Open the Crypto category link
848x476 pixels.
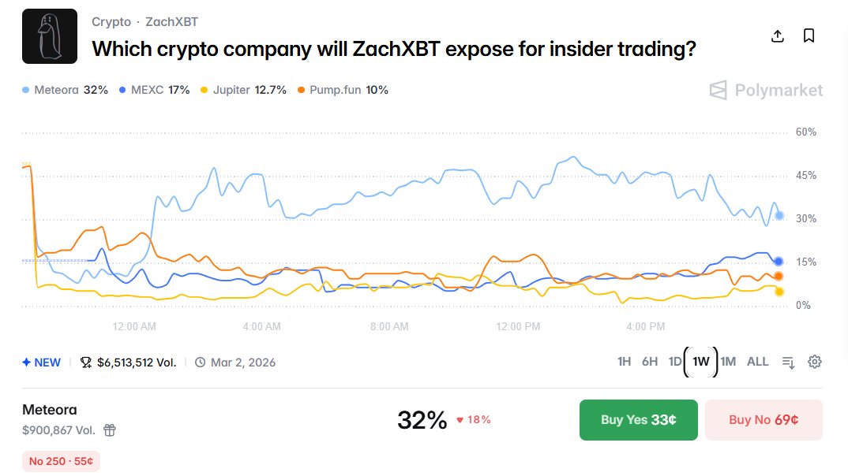111,22
